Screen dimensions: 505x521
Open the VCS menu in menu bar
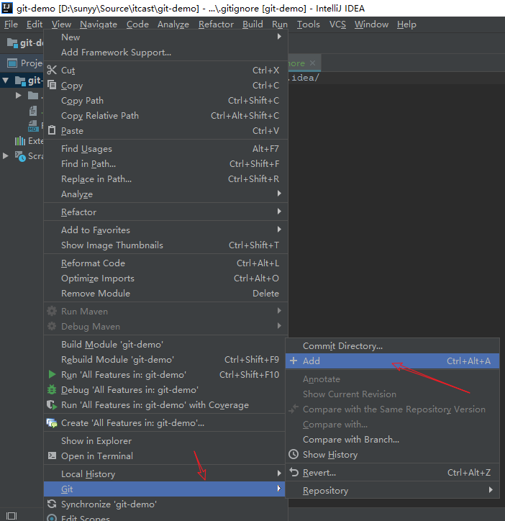(337, 24)
